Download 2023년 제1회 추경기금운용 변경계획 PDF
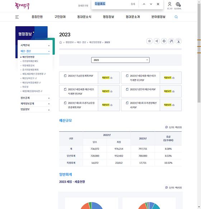 point(107,105)
